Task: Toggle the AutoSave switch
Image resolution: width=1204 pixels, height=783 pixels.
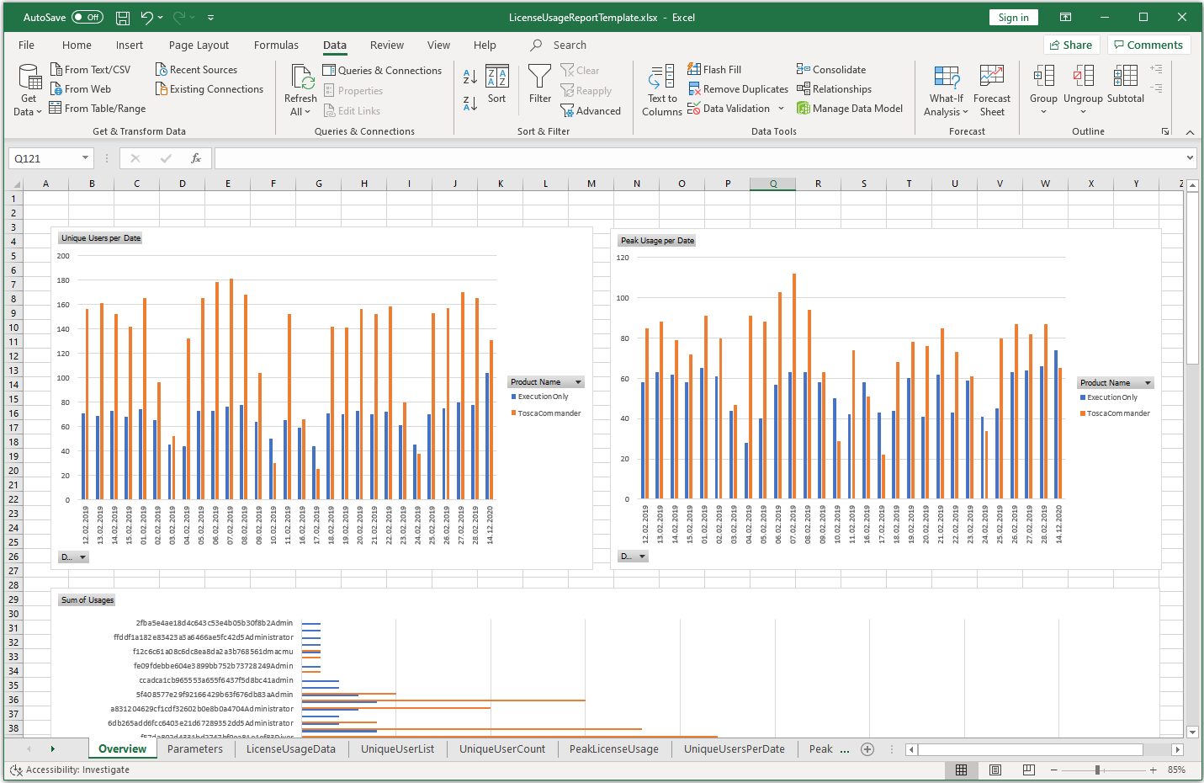Action: (x=88, y=18)
